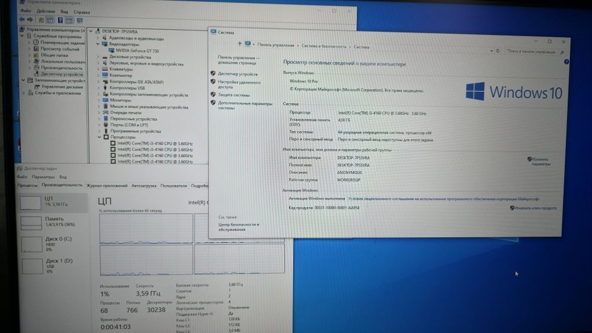592x333 pixels.
Task: Expand Службы и приложения tree node
Action: point(24,93)
